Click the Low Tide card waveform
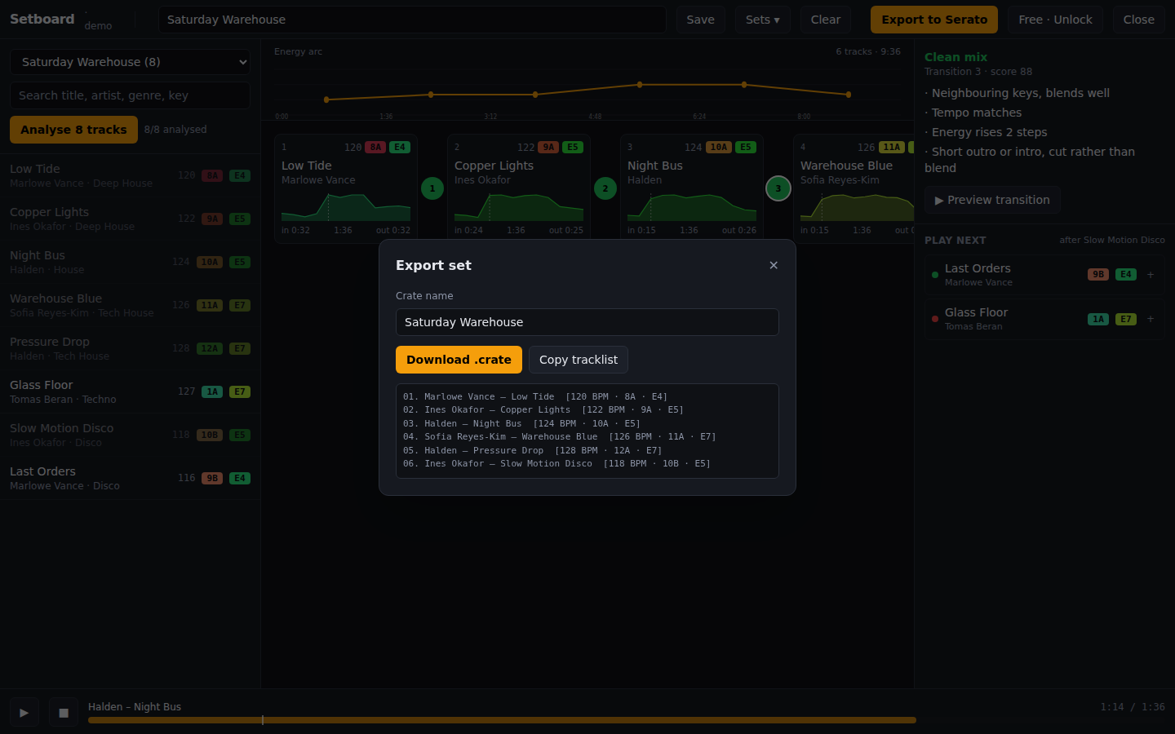 (x=346, y=207)
